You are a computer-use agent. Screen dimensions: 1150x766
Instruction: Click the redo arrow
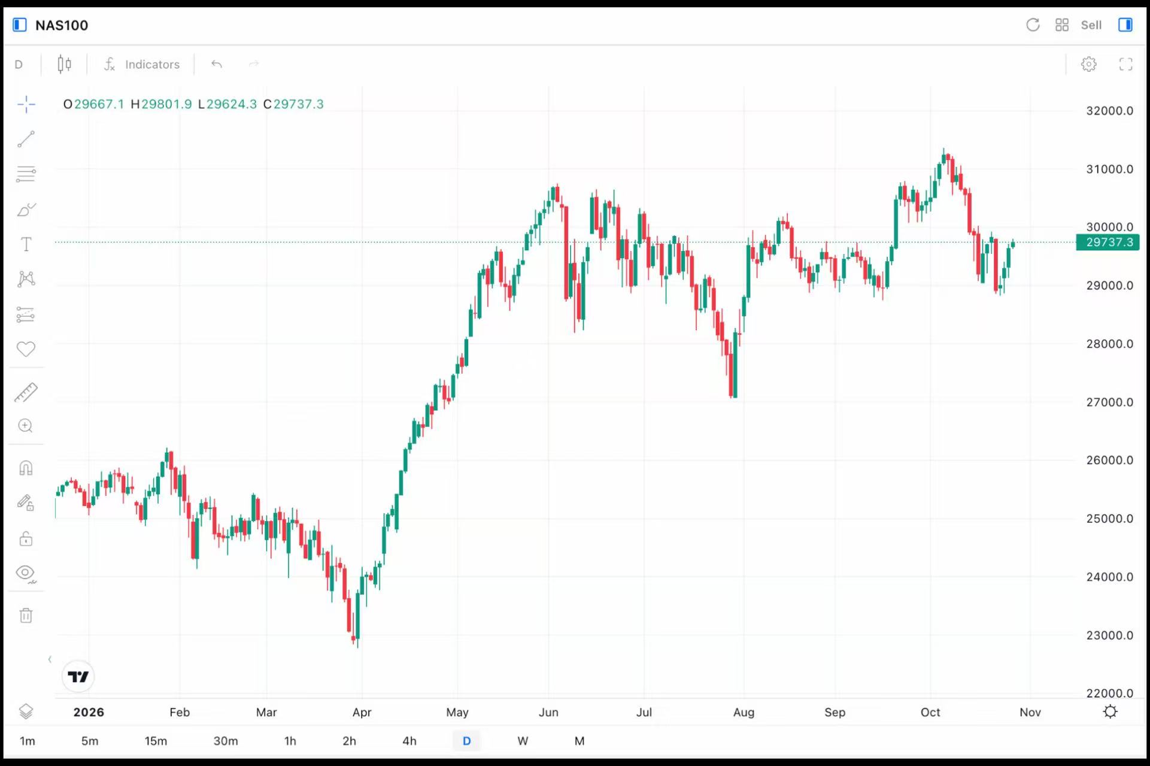tap(254, 64)
